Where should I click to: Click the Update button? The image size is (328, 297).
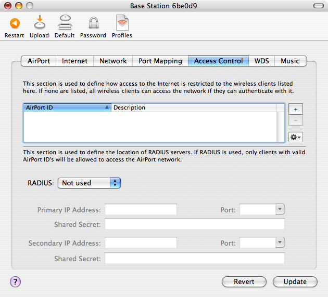295,281
